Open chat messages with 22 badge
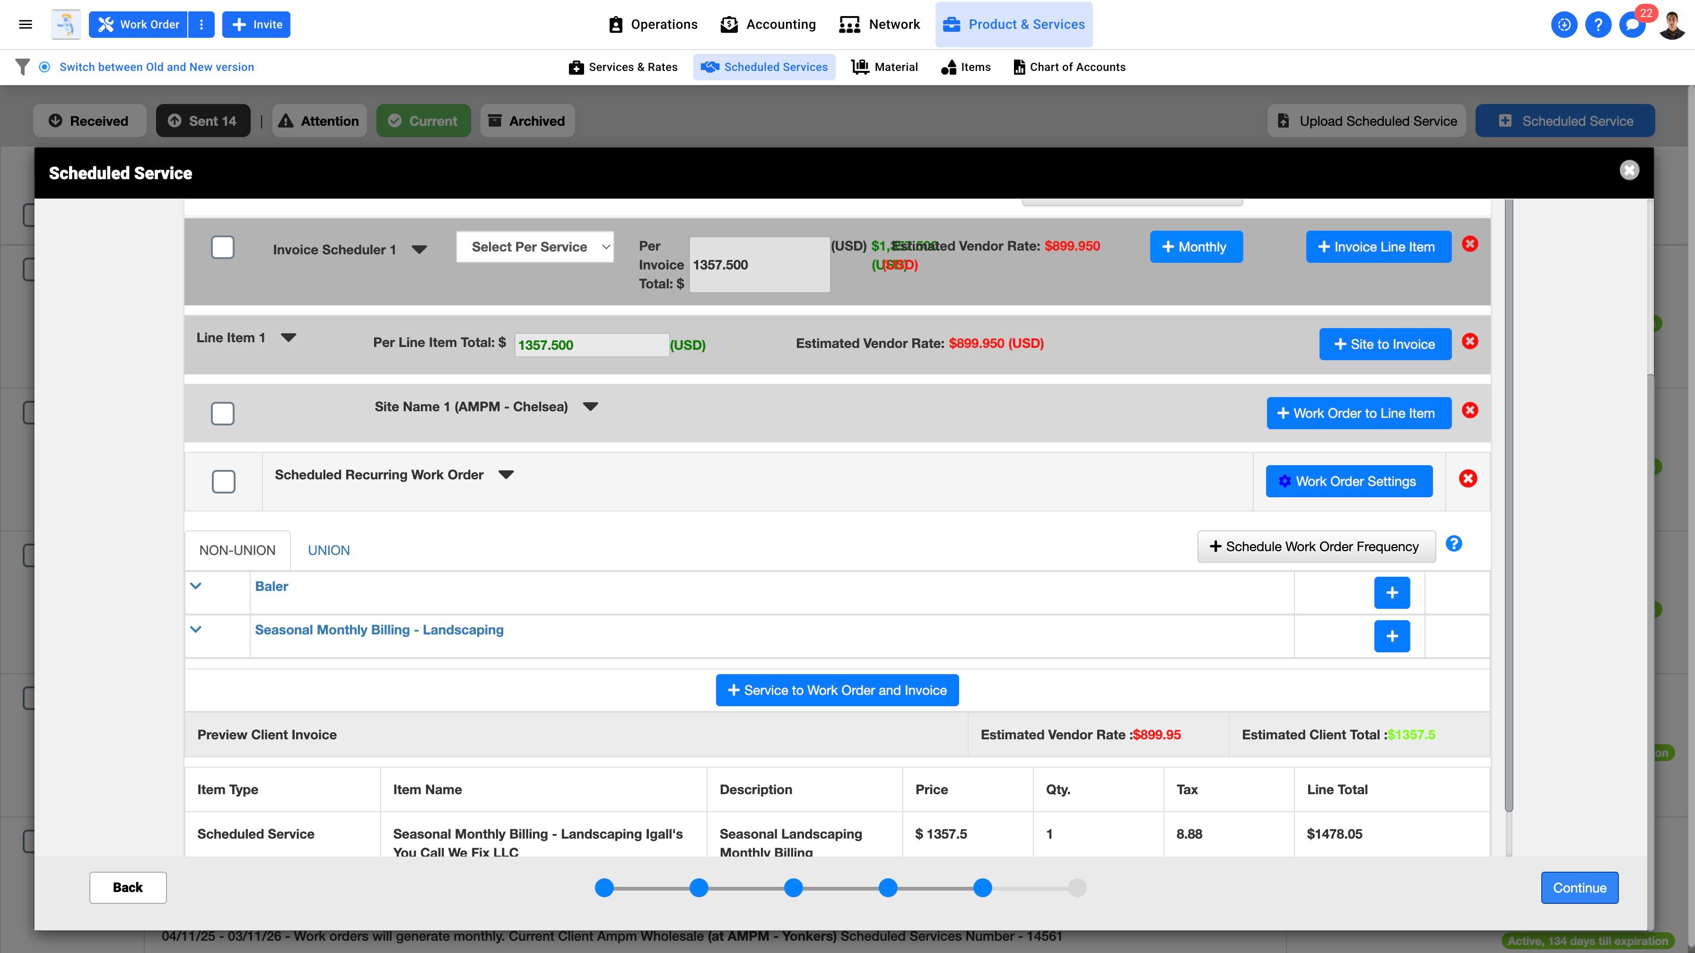 (1632, 25)
